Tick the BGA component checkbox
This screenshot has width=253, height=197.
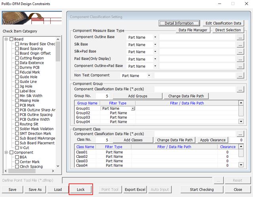point(17,157)
